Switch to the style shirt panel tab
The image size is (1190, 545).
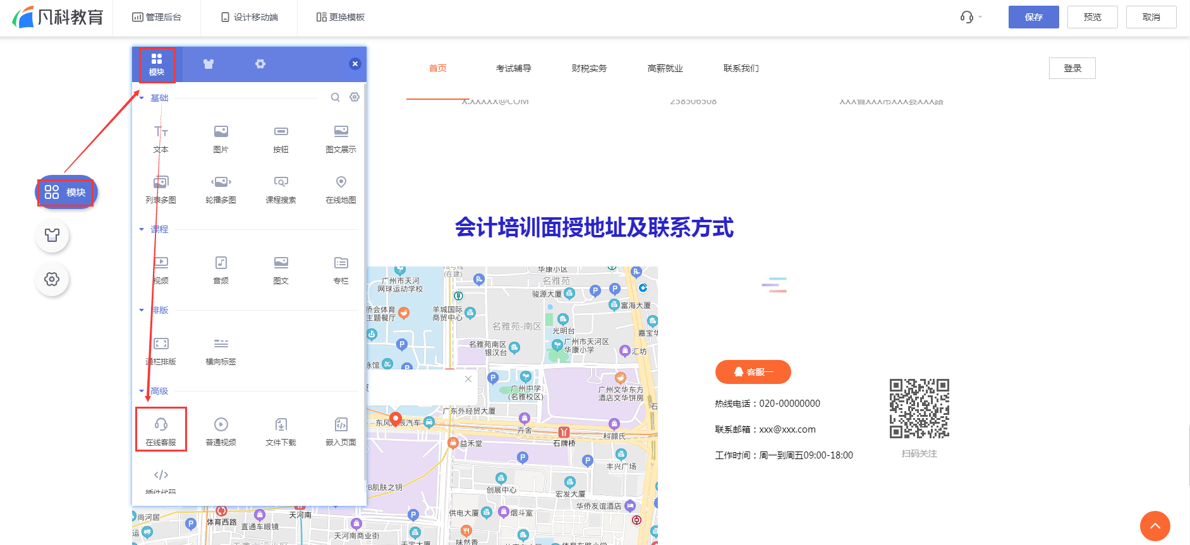pos(209,64)
